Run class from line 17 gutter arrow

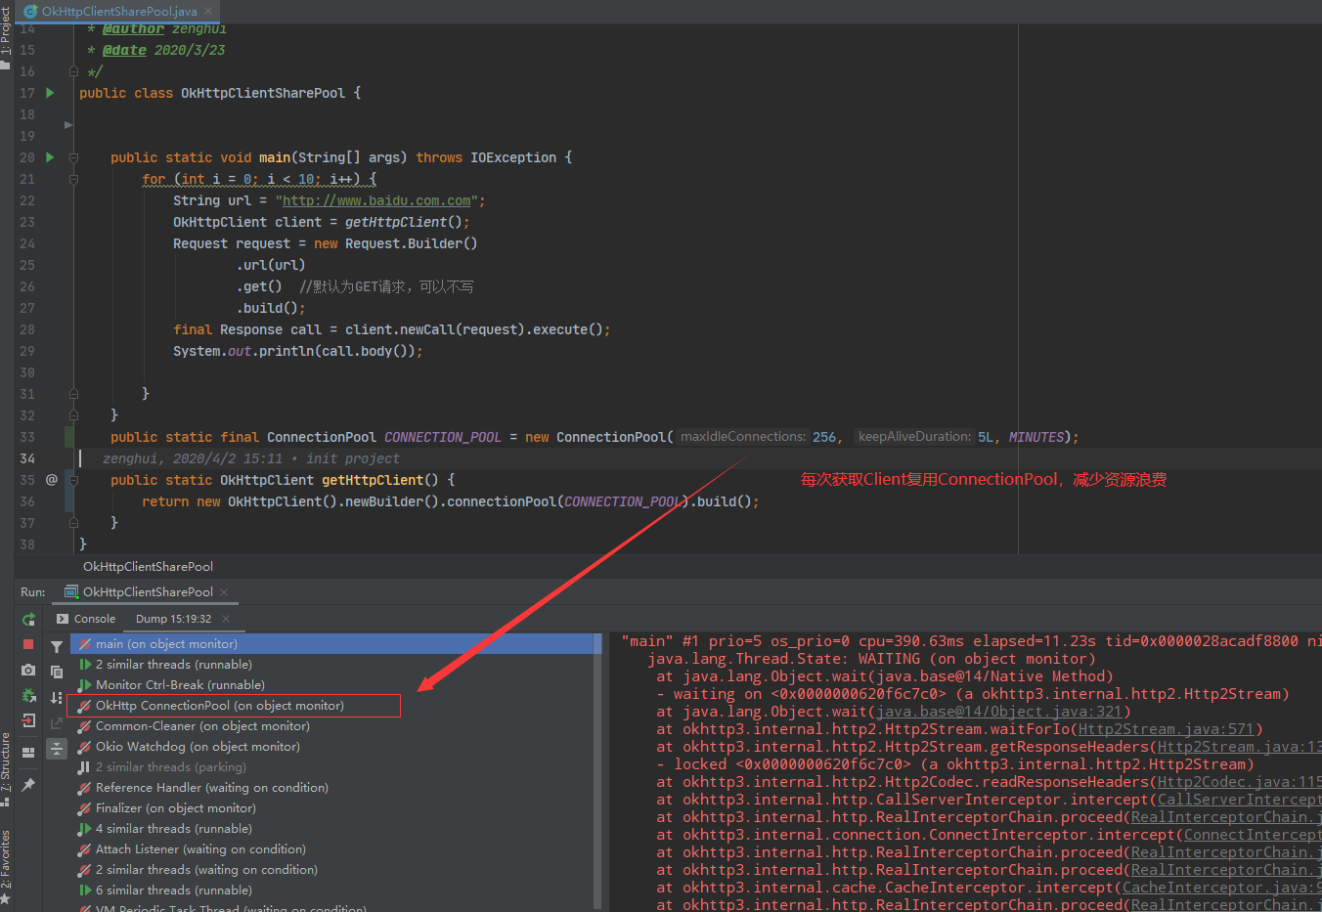click(50, 93)
